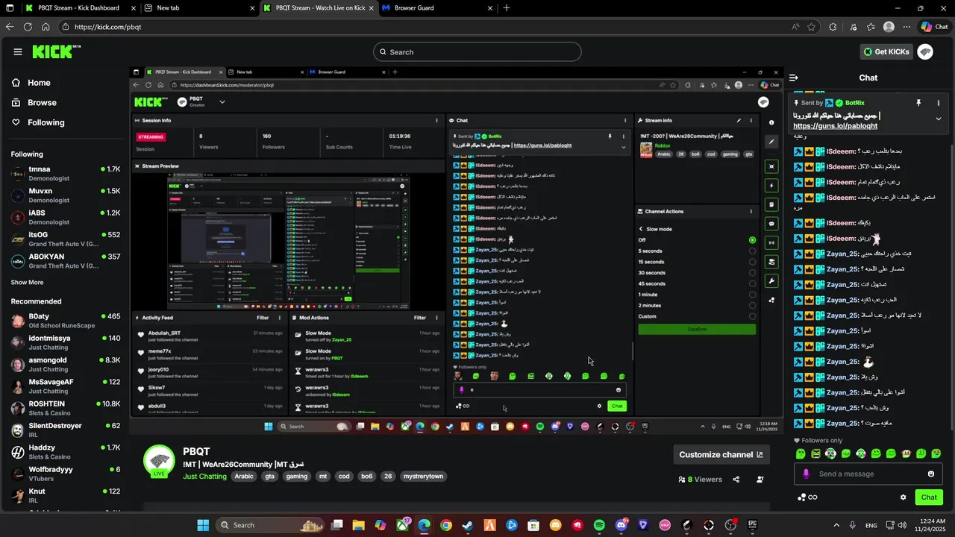
Task: Open asmongold recommended channel
Action: tap(66, 365)
